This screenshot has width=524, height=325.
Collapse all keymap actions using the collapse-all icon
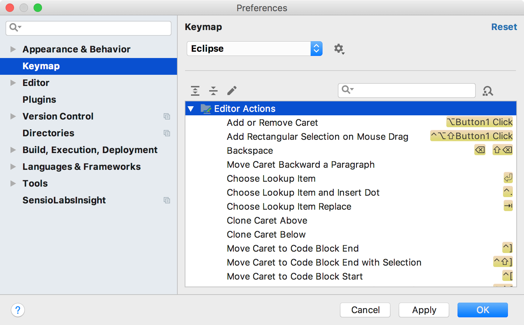(x=213, y=91)
